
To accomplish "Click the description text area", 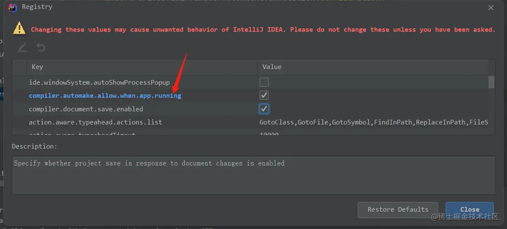I will (x=253, y=175).
